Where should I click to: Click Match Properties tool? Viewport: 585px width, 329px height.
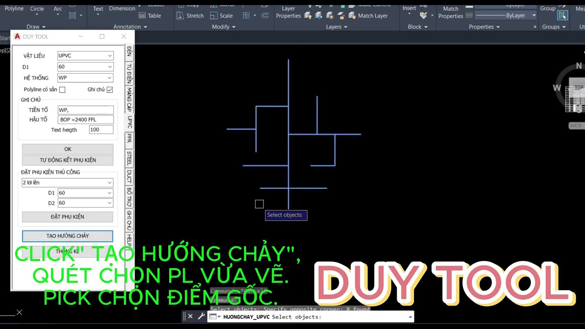pos(451,12)
